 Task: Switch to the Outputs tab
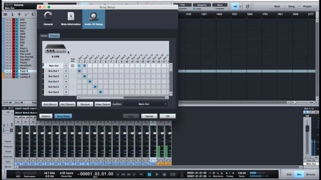click(54, 35)
